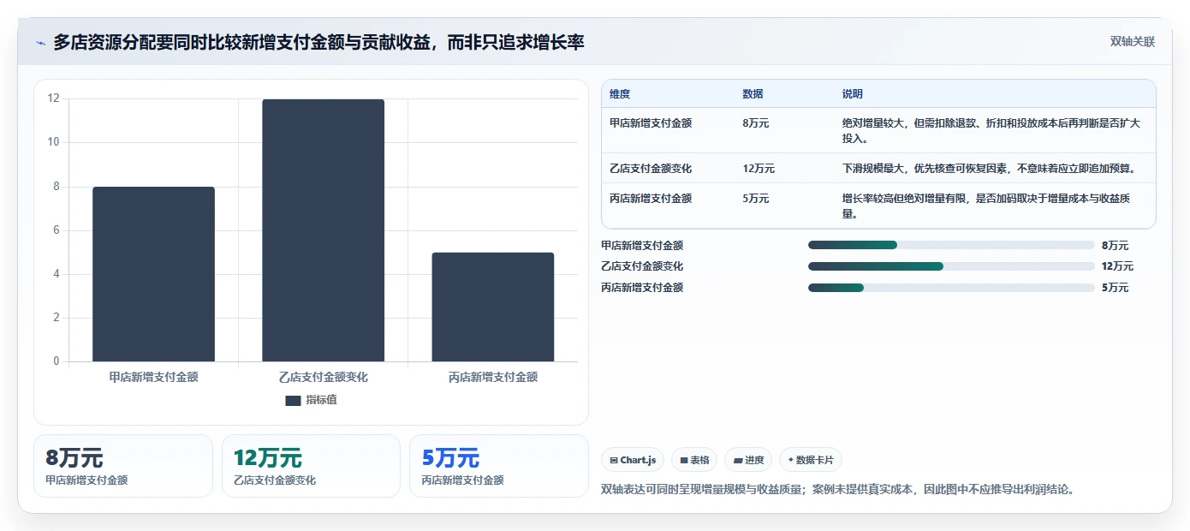1190x531 pixels.
Task: Open the 12万元 data card
Action: [311, 466]
